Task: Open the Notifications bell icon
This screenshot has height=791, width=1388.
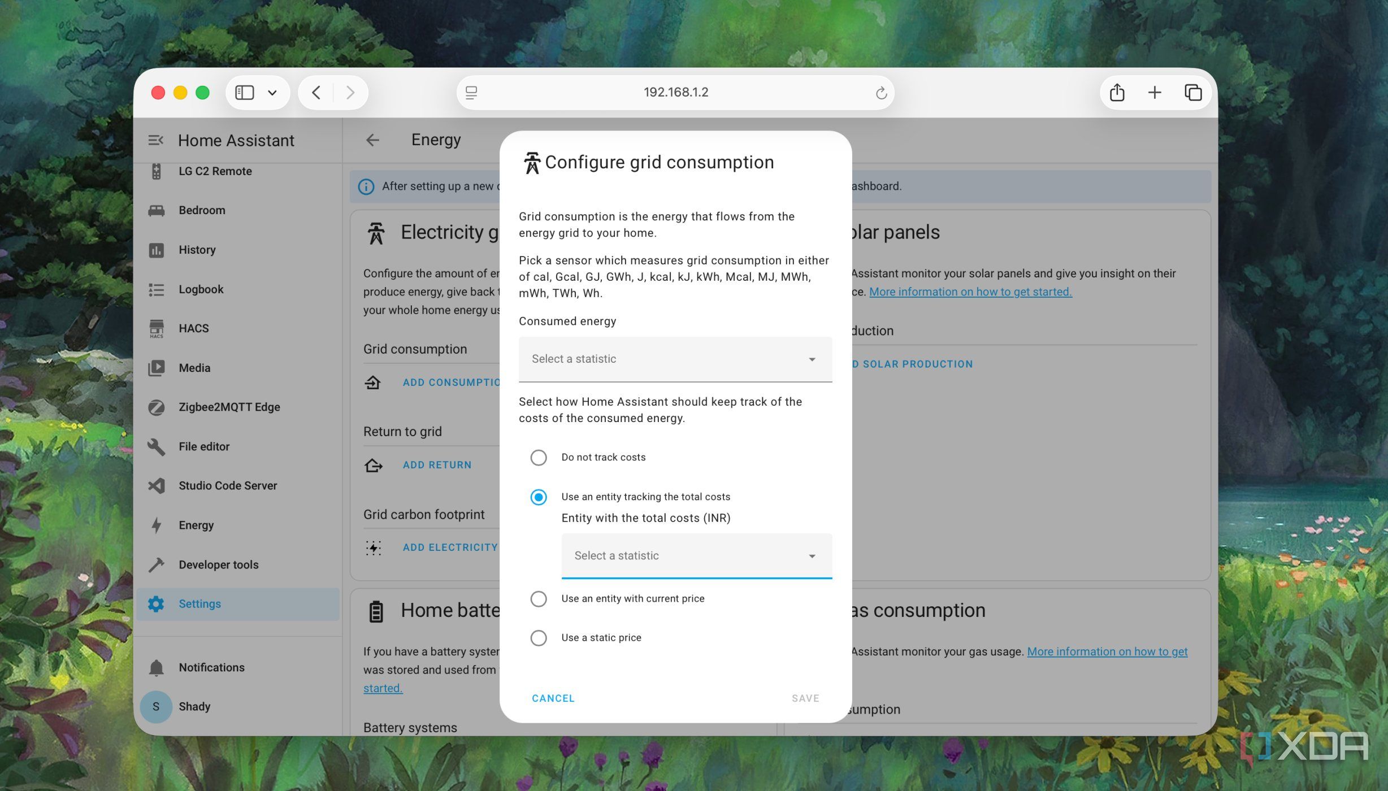Action: click(x=157, y=667)
